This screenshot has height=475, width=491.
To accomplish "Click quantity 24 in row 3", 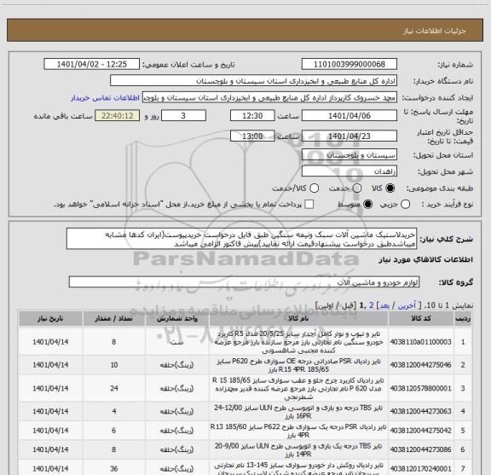I will tap(114, 388).
